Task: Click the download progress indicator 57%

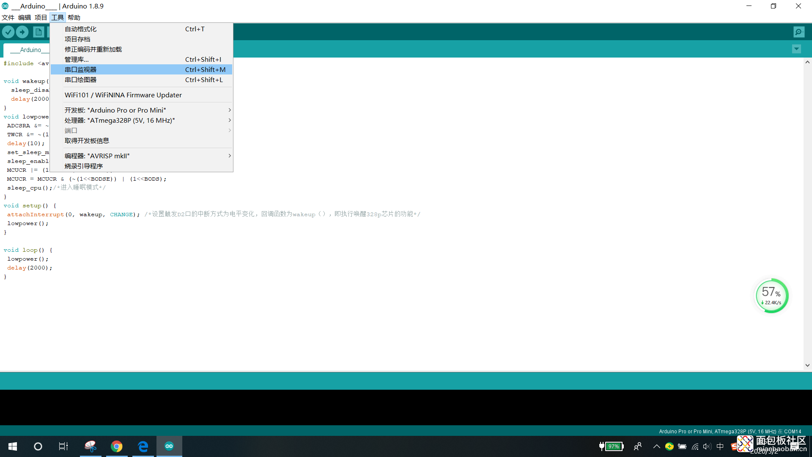Action: 771,294
